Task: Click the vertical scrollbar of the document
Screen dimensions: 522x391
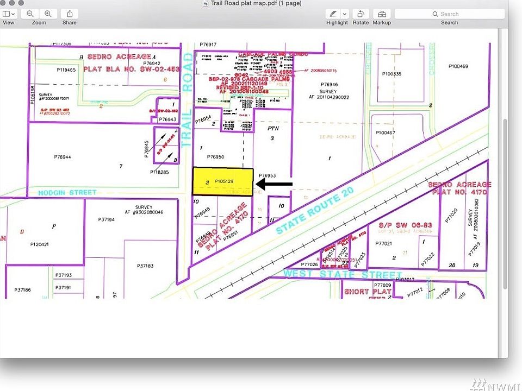Action: 505,204
